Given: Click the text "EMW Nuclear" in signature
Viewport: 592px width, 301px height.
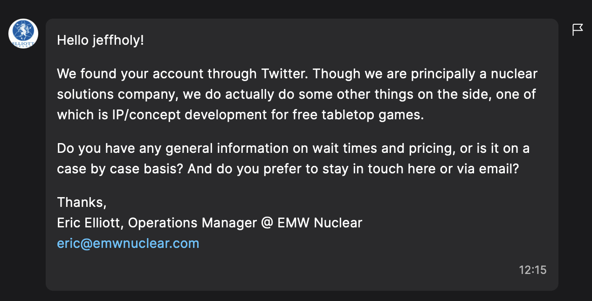Looking at the screenshot, I should (x=320, y=223).
